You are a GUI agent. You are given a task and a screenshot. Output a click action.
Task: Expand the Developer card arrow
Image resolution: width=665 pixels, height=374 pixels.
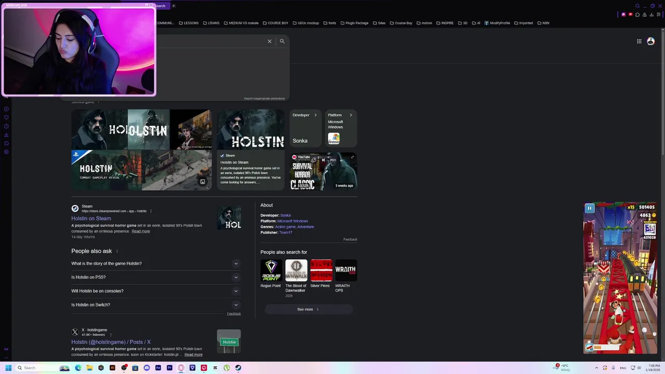click(x=315, y=115)
